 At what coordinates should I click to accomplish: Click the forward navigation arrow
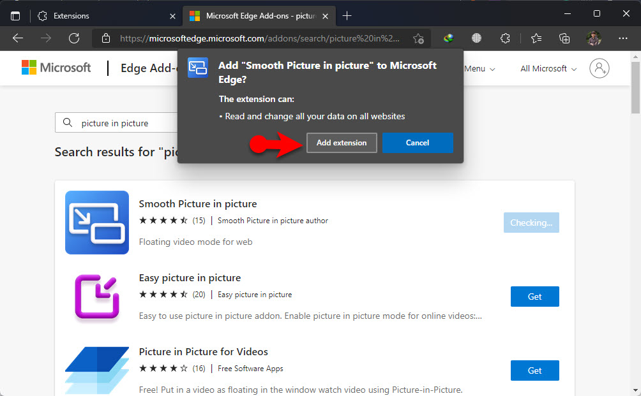click(x=46, y=38)
